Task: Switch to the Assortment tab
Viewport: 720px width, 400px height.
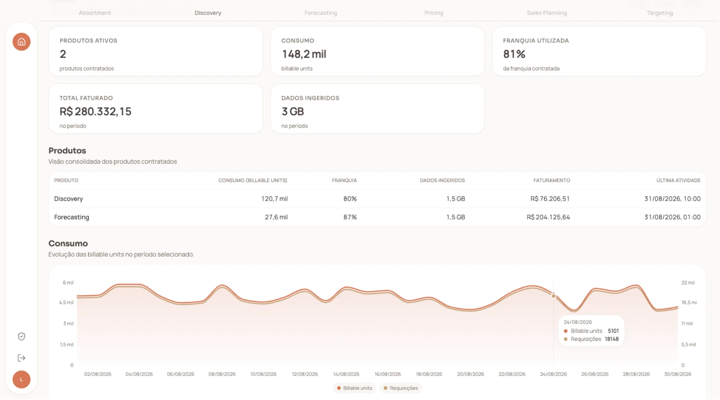Action: click(95, 13)
